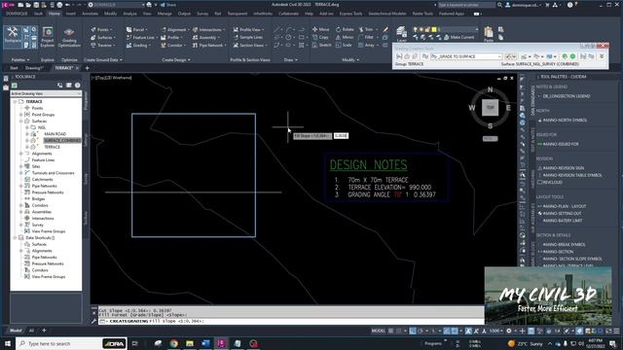This screenshot has height=350, width=623.
Task: Click the set grading group icon
Action: point(400,56)
